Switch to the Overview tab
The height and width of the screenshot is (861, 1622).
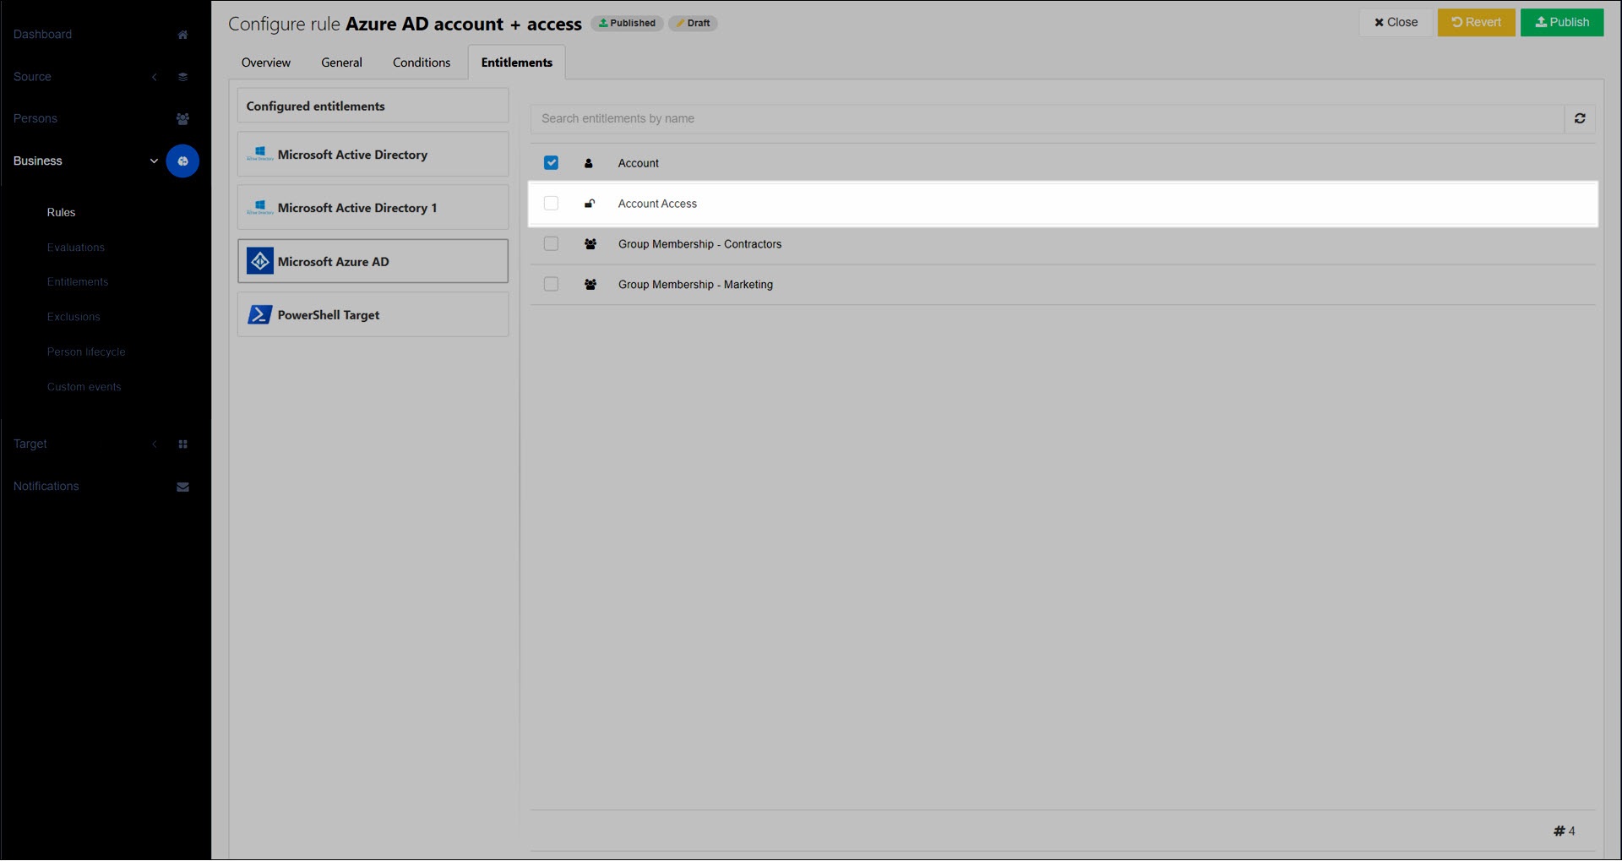pyautogui.click(x=266, y=63)
